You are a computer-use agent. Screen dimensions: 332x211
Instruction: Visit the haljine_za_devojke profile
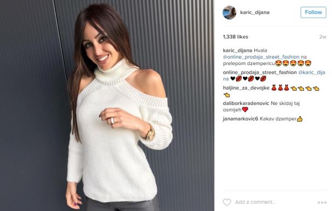click(246, 88)
